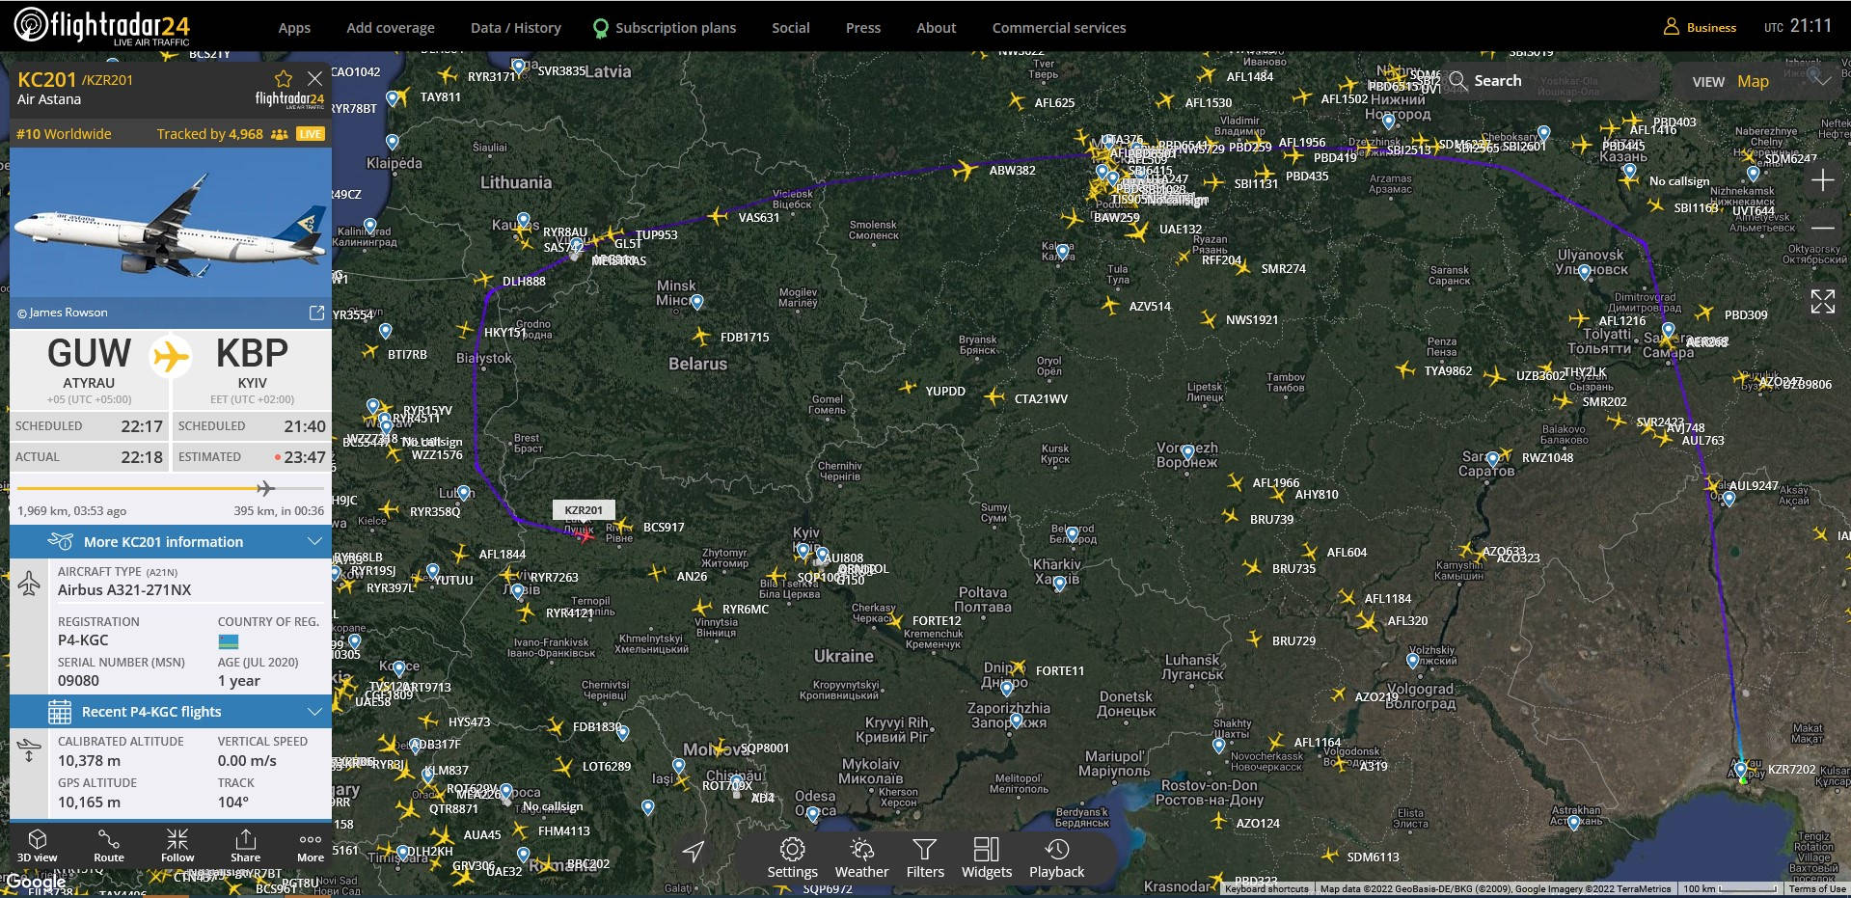
Task: Select aircraft ABW382 on the map
Action: 965,171
